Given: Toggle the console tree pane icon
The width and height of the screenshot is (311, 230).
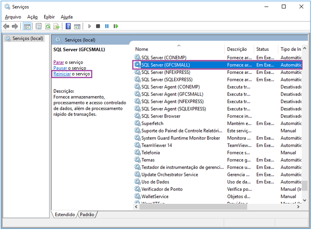Looking at the screenshot, I should [x=27, y=26].
